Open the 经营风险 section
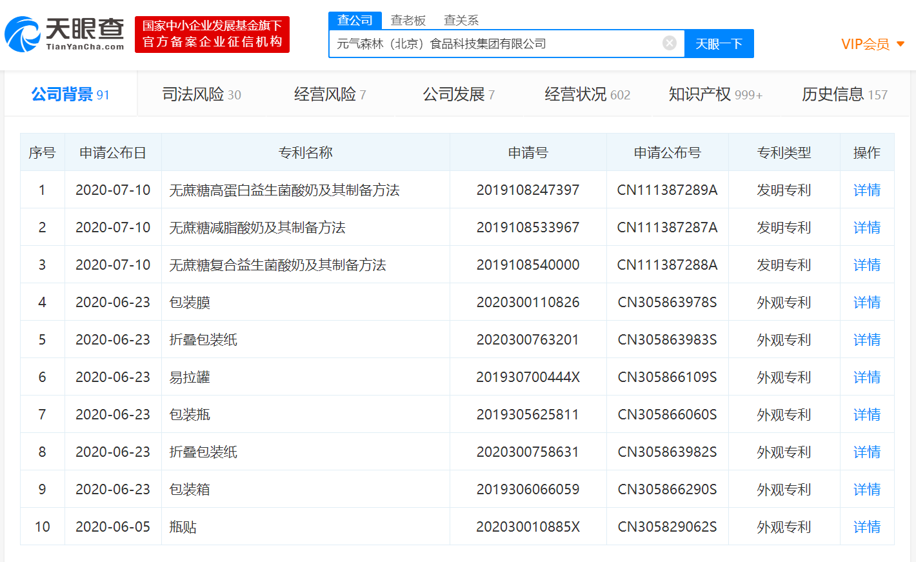The width and height of the screenshot is (916, 562). point(321,94)
